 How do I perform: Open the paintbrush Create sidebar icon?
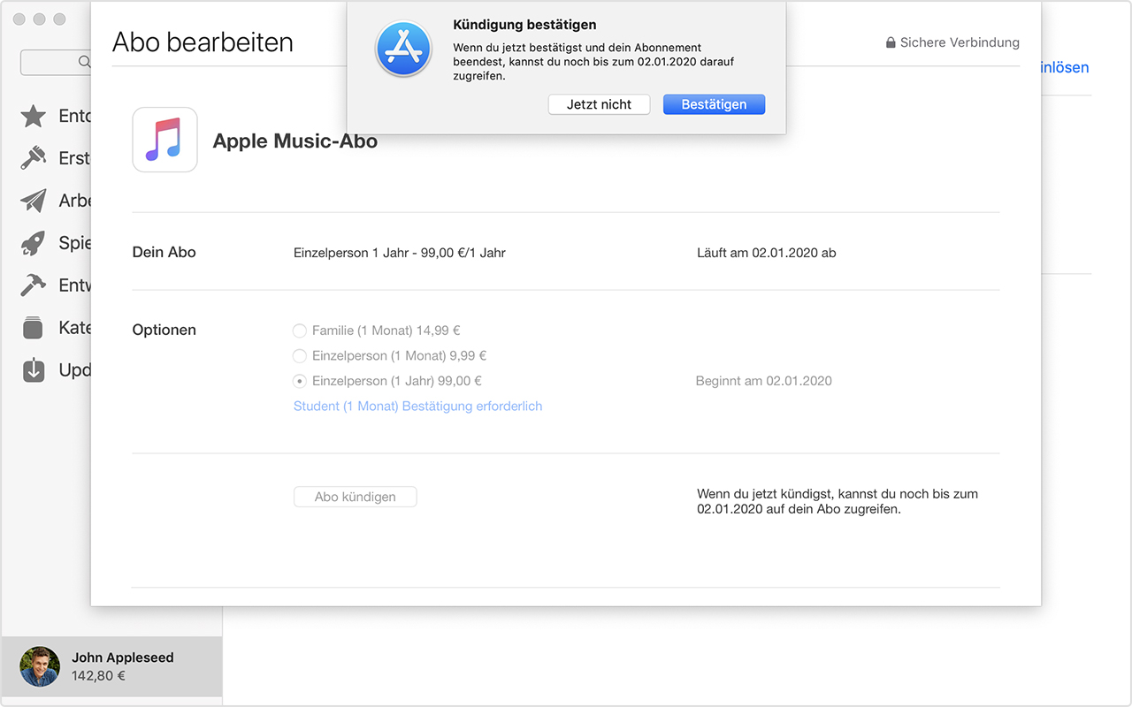[34, 158]
